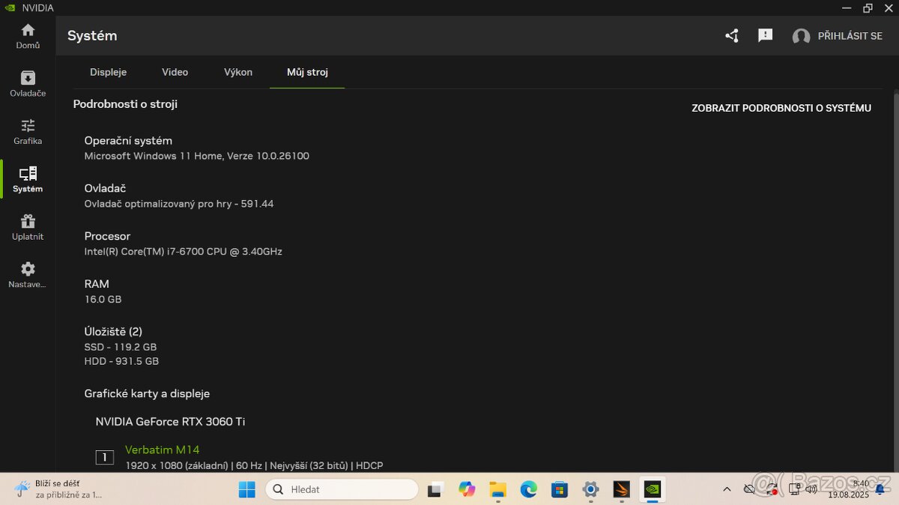The width and height of the screenshot is (899, 505).
Task: Switch to the Výkon tab
Action: 237,72
